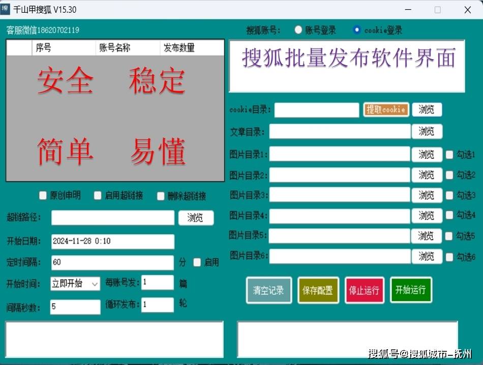This screenshot has height=365, width=483.
Task: Click the green 开始运行 button
Action: (x=411, y=290)
